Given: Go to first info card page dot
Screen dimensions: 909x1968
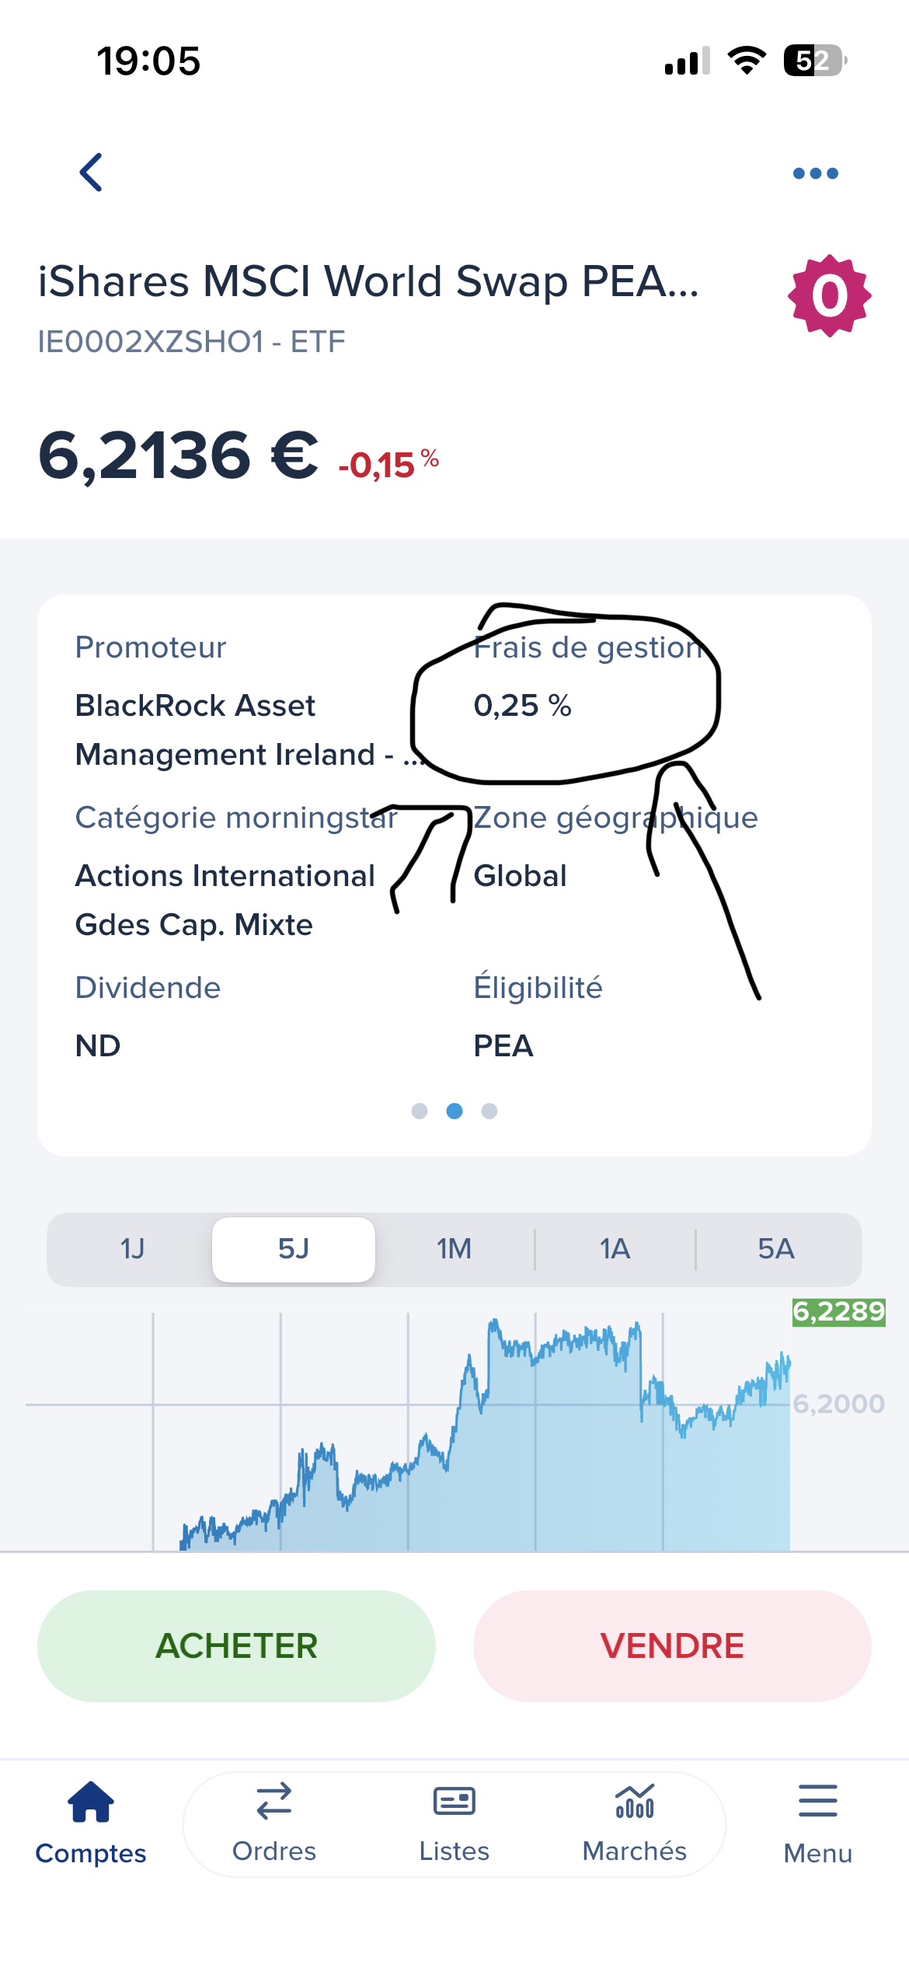Looking at the screenshot, I should coord(420,1111).
